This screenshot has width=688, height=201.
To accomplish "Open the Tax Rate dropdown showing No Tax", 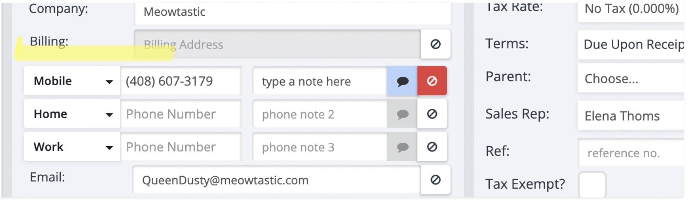I will 631,9.
